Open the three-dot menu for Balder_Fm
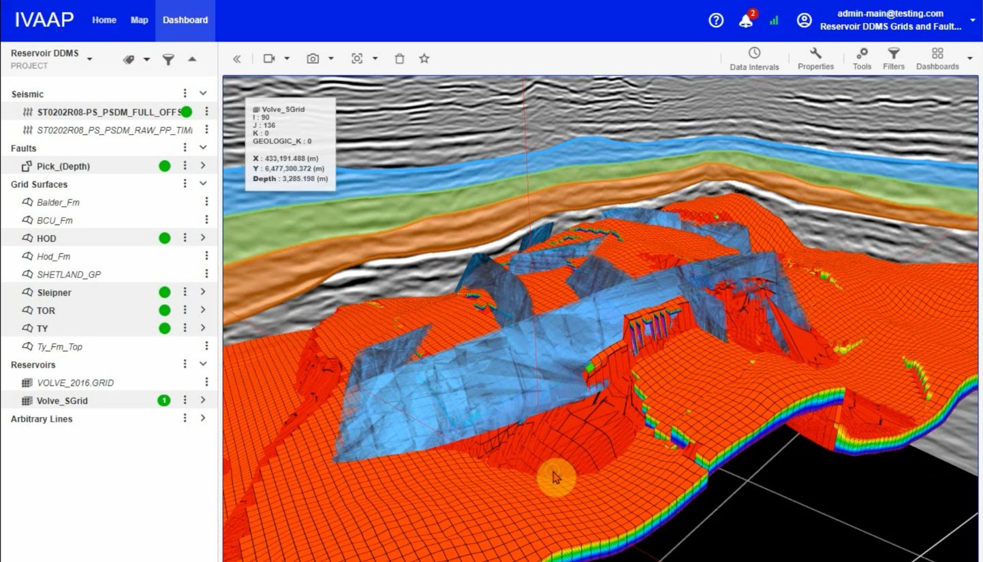This screenshot has height=562, width=983. coord(206,201)
